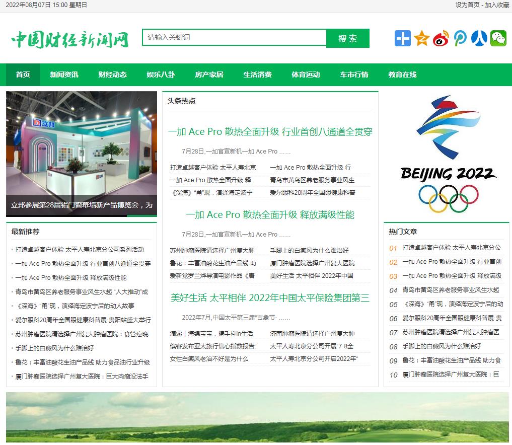Open center link 太平人寿北京分公司开展“7·8全
The width and height of the screenshot is (512, 445).
click(312, 346)
